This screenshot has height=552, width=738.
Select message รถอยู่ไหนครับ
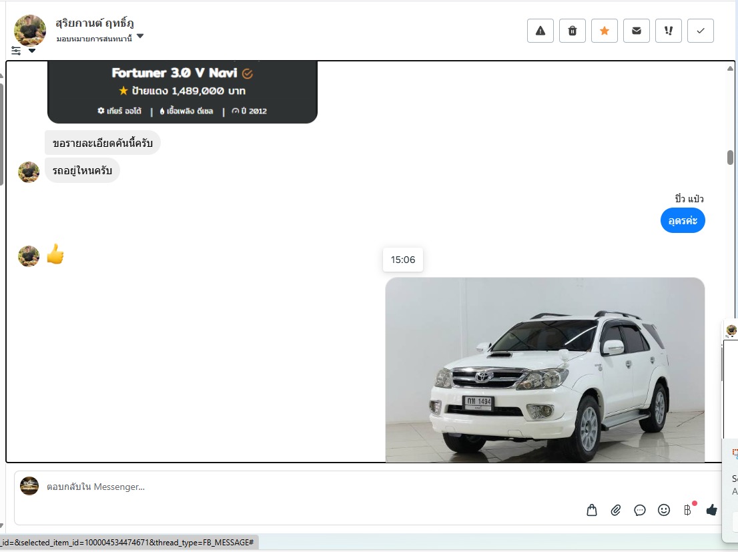pos(82,170)
